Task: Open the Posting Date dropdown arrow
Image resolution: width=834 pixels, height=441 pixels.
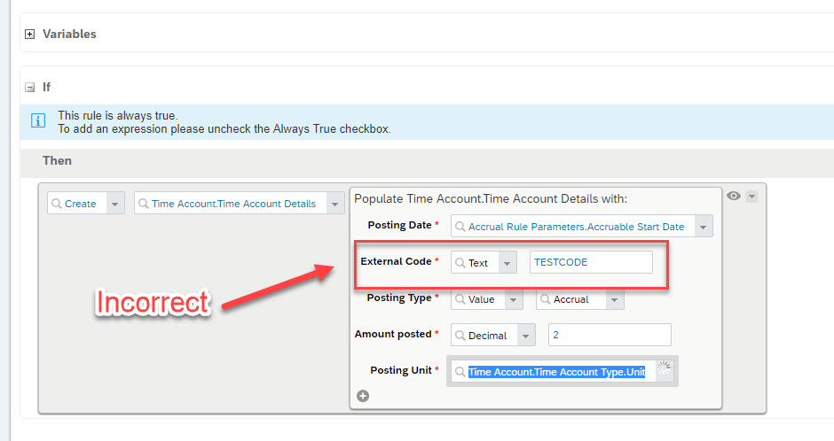Action: (x=704, y=227)
